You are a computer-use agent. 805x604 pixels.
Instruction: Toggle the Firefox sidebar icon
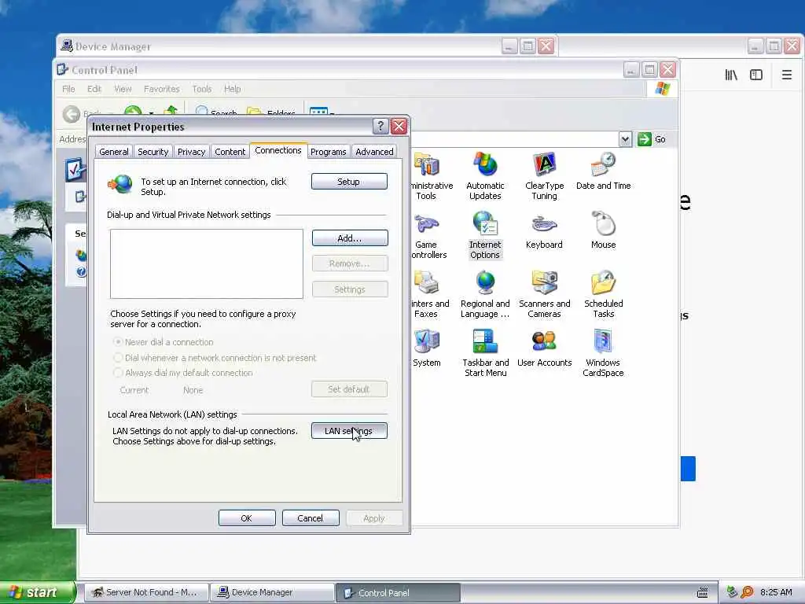point(756,75)
